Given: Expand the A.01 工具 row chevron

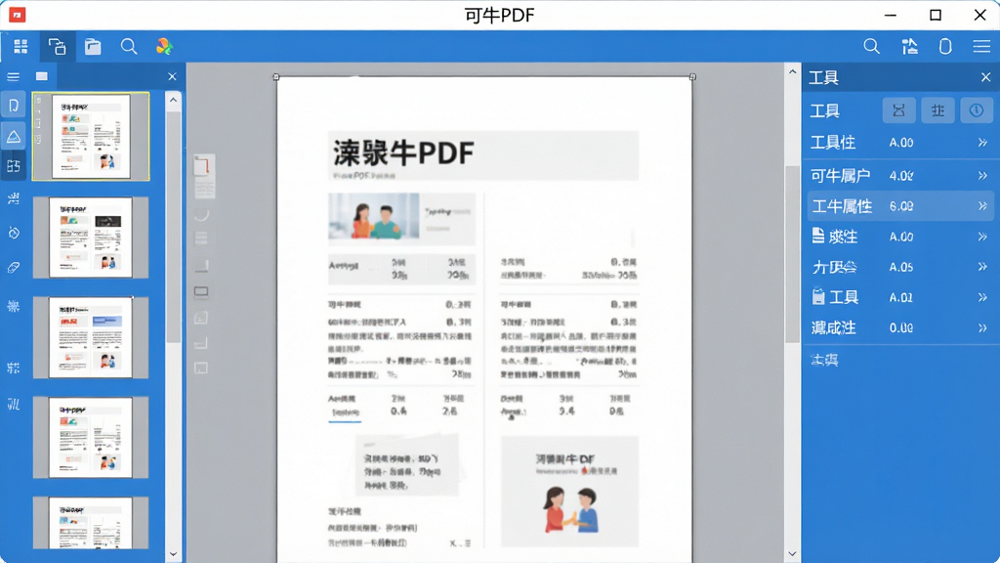Looking at the screenshot, I should [x=982, y=297].
